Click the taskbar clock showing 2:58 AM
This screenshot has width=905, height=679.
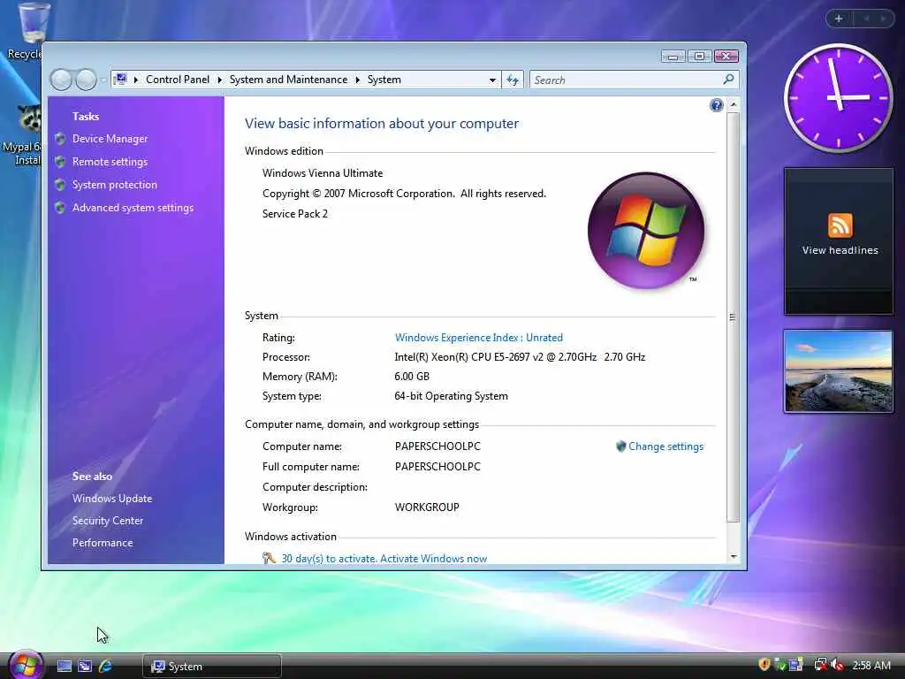pyautogui.click(x=871, y=666)
